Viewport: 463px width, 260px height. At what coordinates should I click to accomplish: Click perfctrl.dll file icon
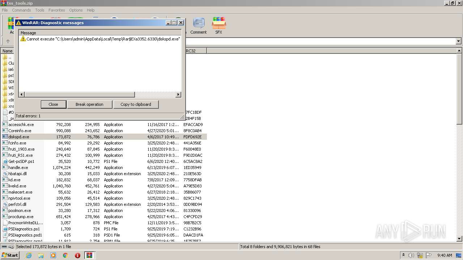[x=5, y=204]
